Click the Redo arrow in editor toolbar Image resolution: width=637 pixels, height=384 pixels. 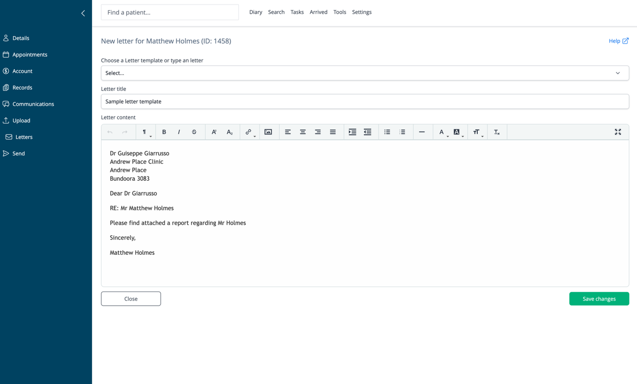coord(125,132)
